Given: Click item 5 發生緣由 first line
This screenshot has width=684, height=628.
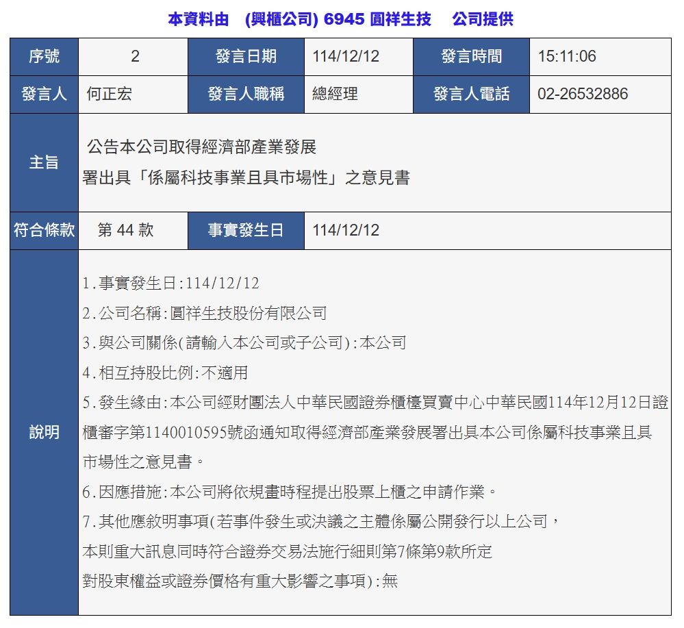Looking at the screenshot, I should (x=375, y=403).
